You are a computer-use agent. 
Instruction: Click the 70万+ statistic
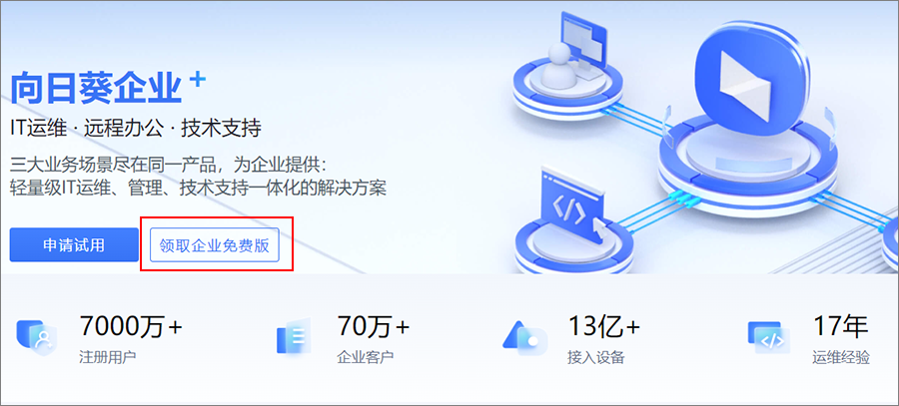click(x=374, y=326)
